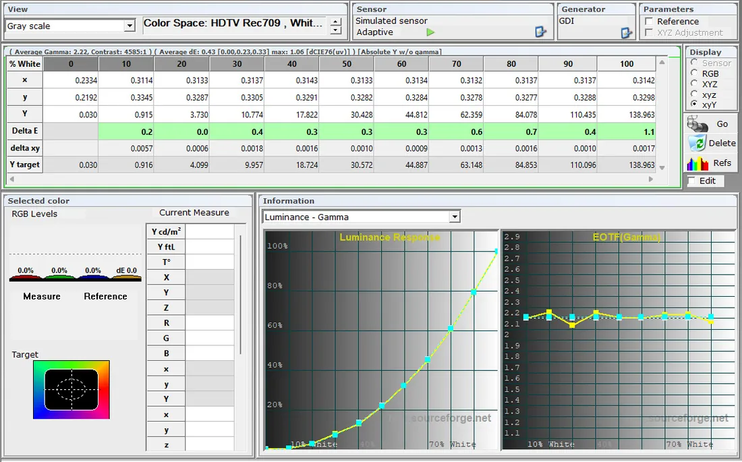Enable the Edit checkbox

click(692, 181)
